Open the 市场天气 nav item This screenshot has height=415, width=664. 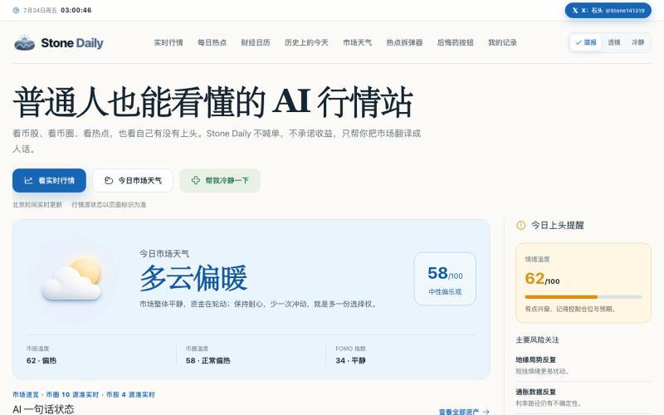click(357, 42)
